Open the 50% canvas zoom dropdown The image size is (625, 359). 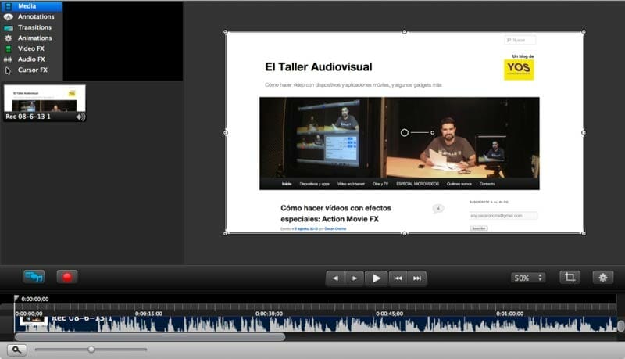click(528, 278)
